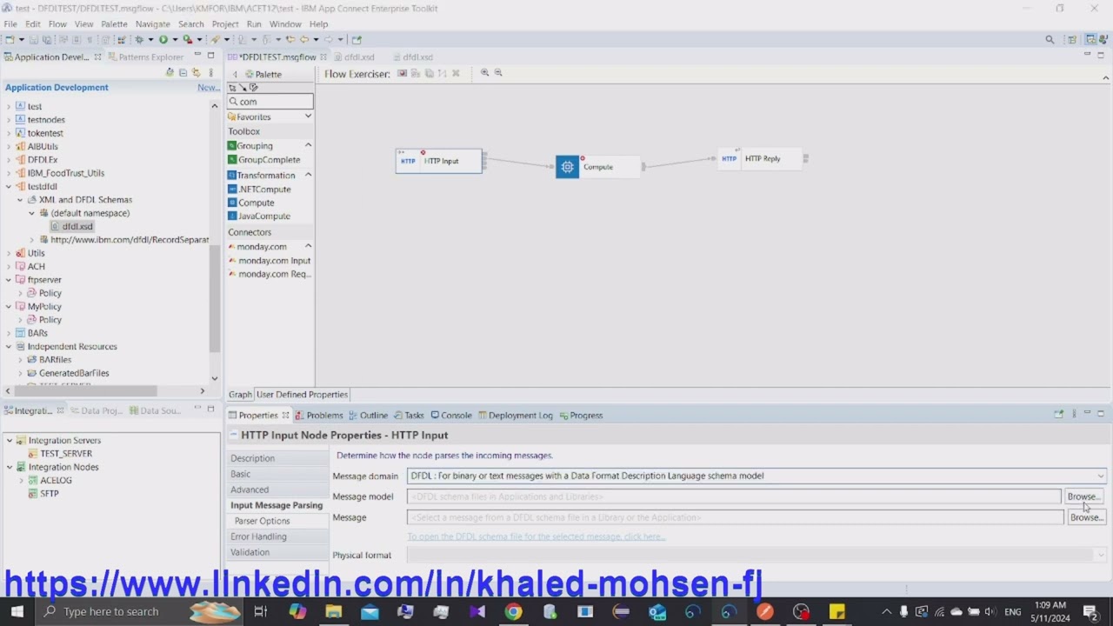This screenshot has width=1113, height=626.
Task: Collapse the Transformation palette drawer
Action: click(308, 175)
